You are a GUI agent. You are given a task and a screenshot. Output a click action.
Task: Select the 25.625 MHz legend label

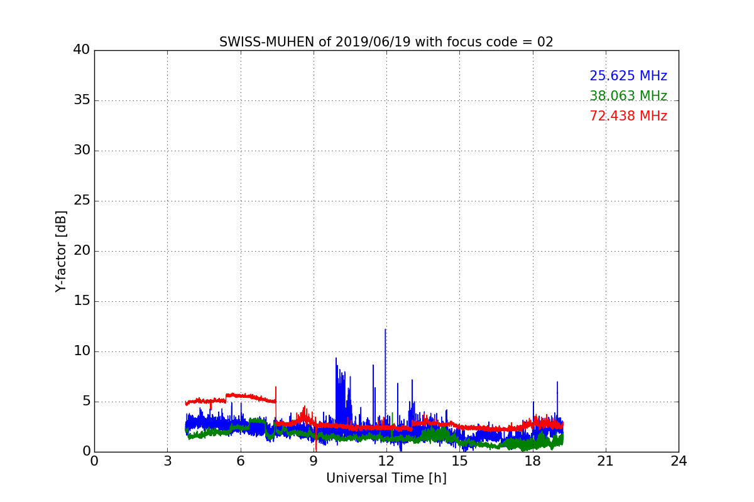point(628,76)
